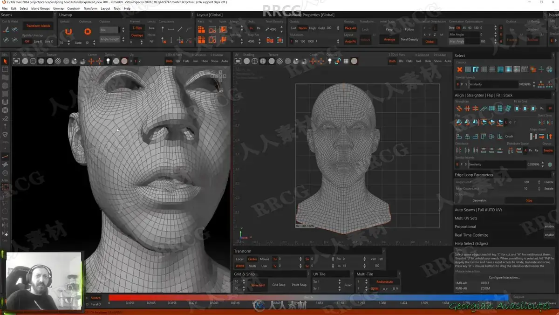
Task: Open the Help menu
Action: point(127,8)
